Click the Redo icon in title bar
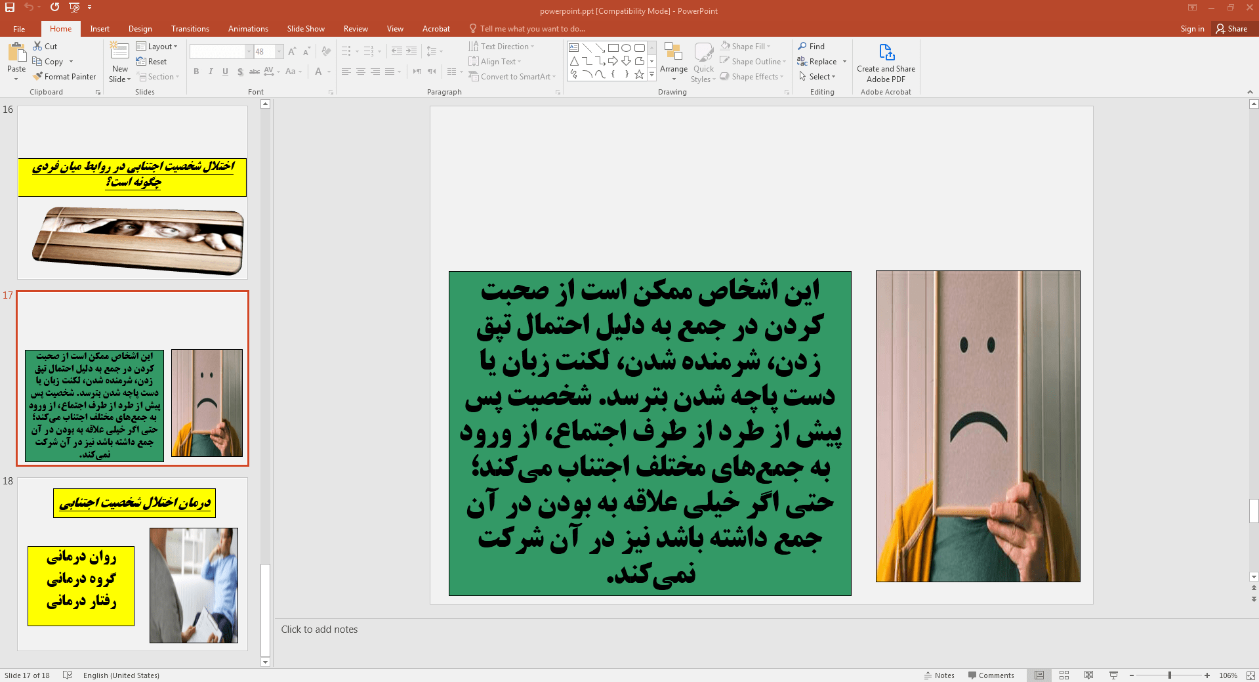Viewport: 1259px width, 682px height. 54,7
